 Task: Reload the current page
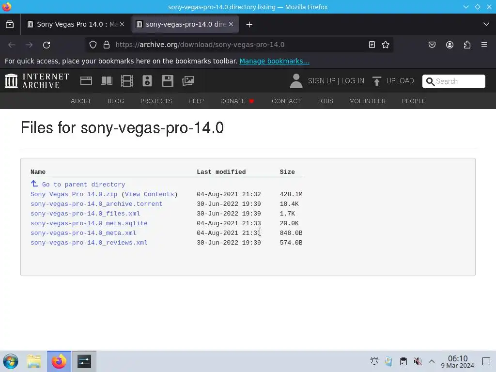46,45
